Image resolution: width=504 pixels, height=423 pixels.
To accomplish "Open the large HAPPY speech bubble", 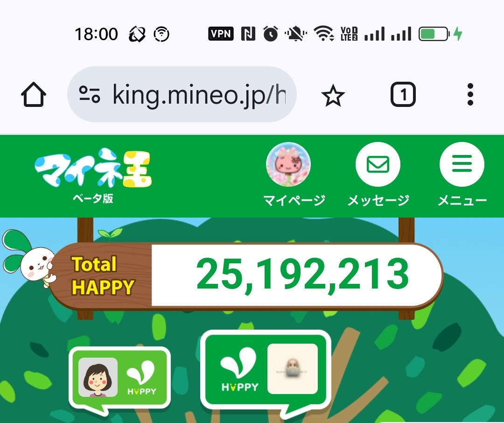I will (266, 374).
